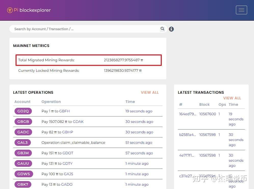Click the search info icon

click(x=171, y=29)
